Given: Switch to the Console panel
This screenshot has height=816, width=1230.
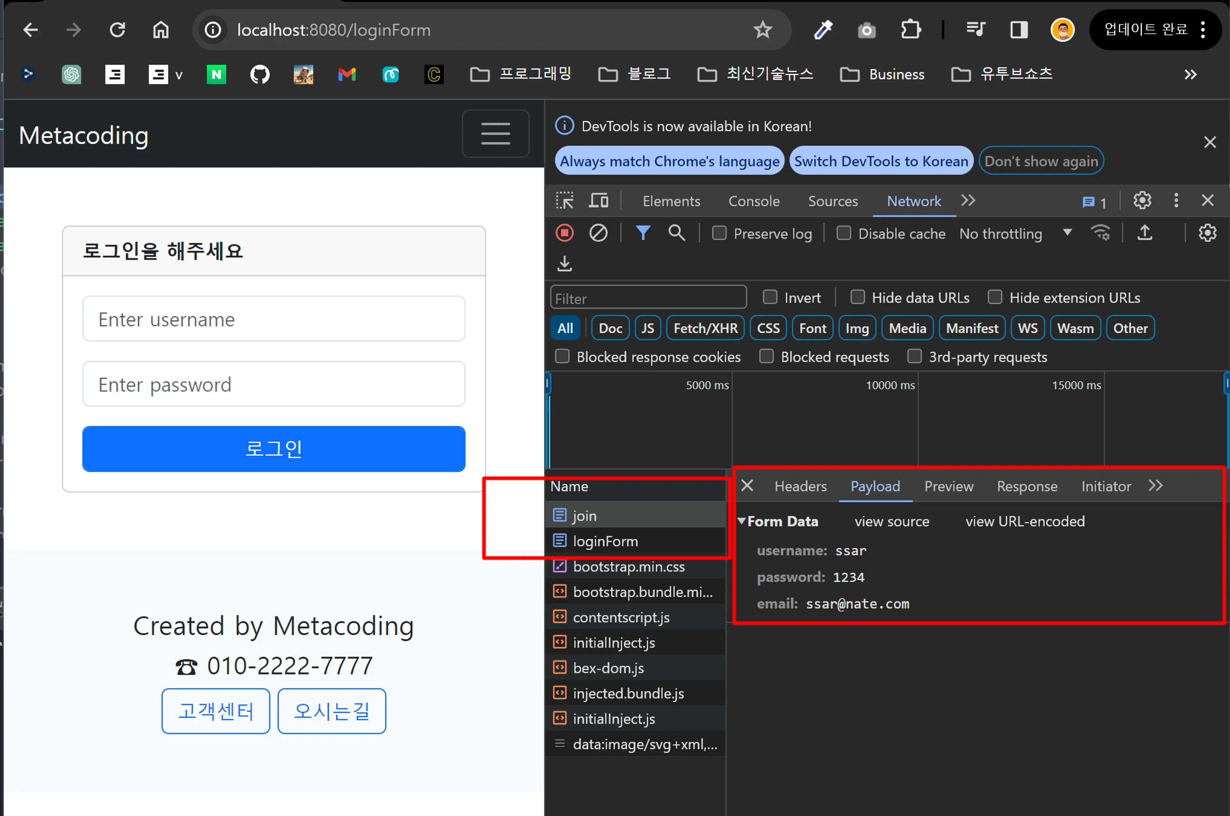Looking at the screenshot, I should point(753,201).
